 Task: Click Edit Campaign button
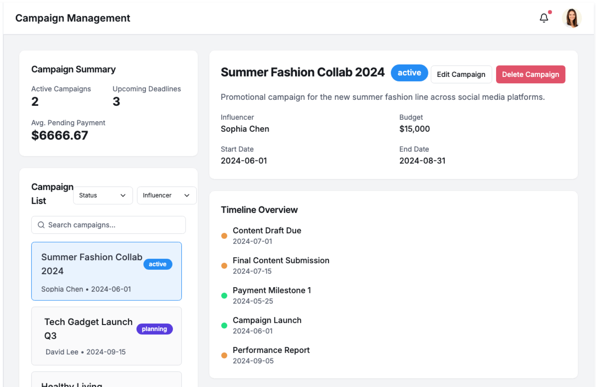coord(461,74)
